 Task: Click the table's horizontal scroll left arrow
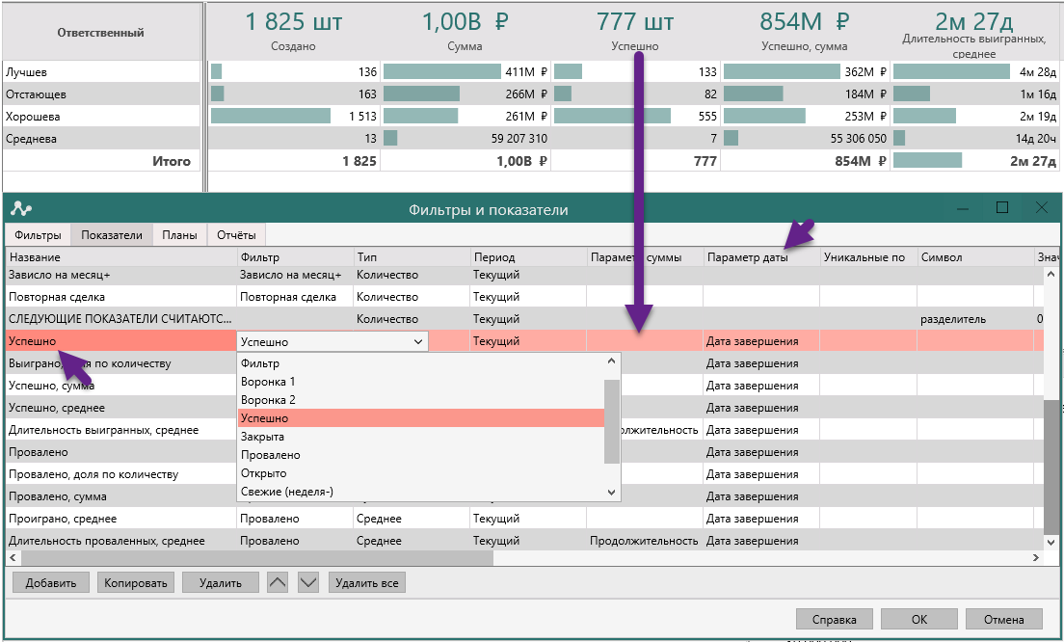pos(13,558)
